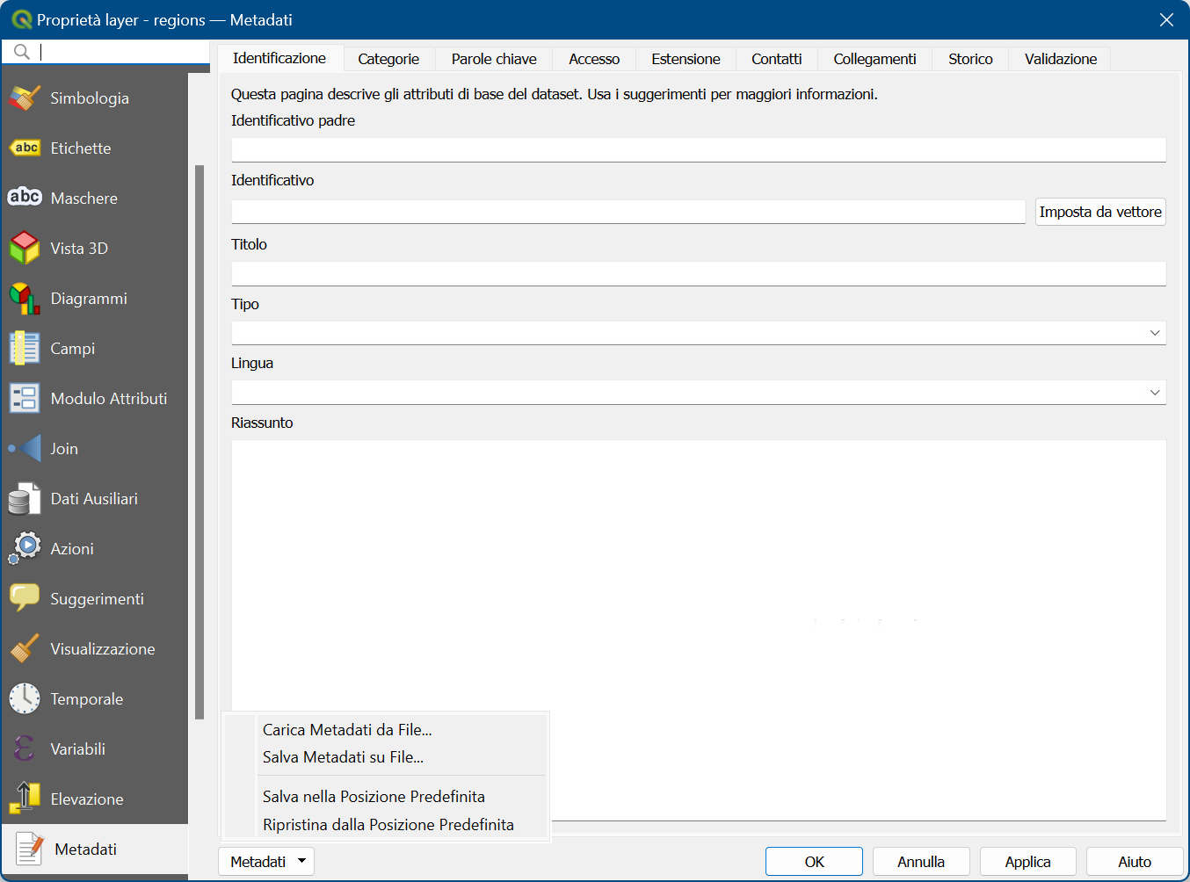Open help with Aiuto button
This screenshot has height=882, width=1190.
tap(1135, 862)
